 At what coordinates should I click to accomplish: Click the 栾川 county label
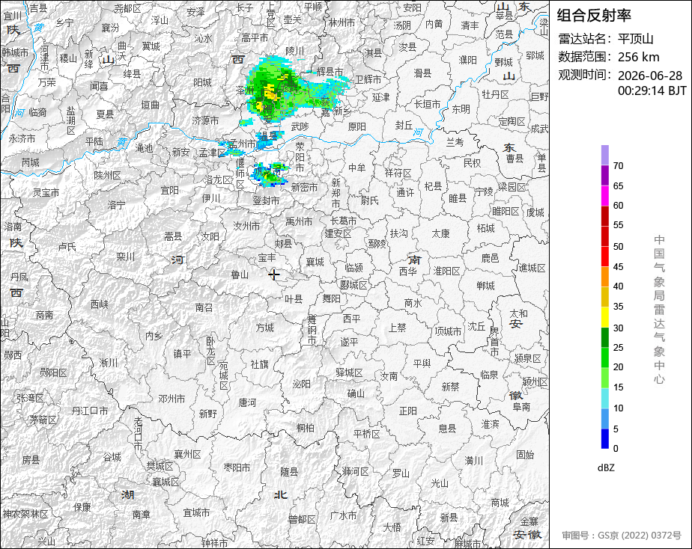tap(126, 256)
